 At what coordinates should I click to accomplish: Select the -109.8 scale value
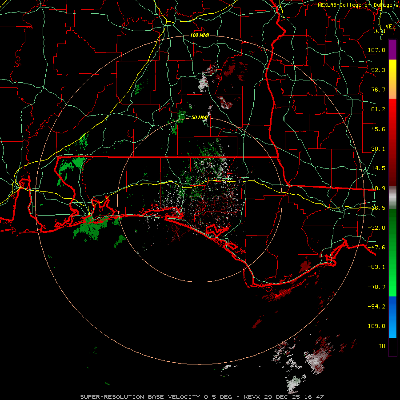tap(375, 326)
